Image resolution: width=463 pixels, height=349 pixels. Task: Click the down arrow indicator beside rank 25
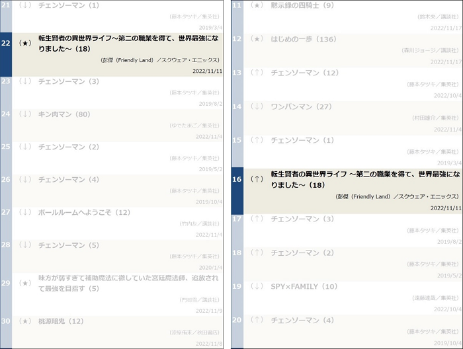(x=25, y=147)
